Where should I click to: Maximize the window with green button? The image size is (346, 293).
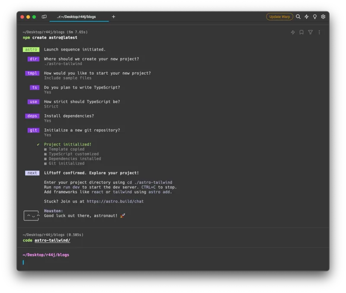(x=34, y=17)
